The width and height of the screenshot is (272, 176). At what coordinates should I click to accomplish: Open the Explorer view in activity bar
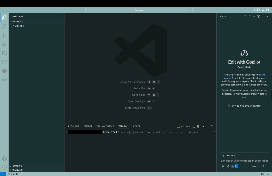point(4,18)
